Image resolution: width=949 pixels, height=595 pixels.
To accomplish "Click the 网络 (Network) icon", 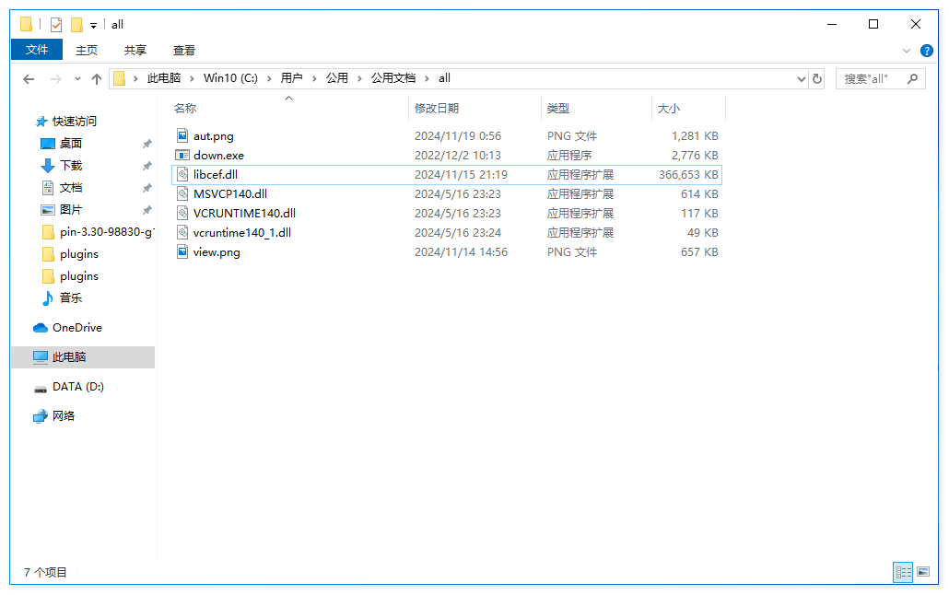I will point(39,415).
